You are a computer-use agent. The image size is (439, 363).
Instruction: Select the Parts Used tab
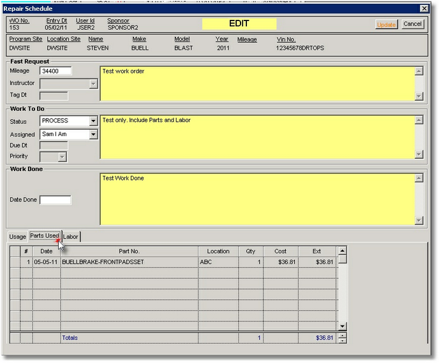[45, 237]
